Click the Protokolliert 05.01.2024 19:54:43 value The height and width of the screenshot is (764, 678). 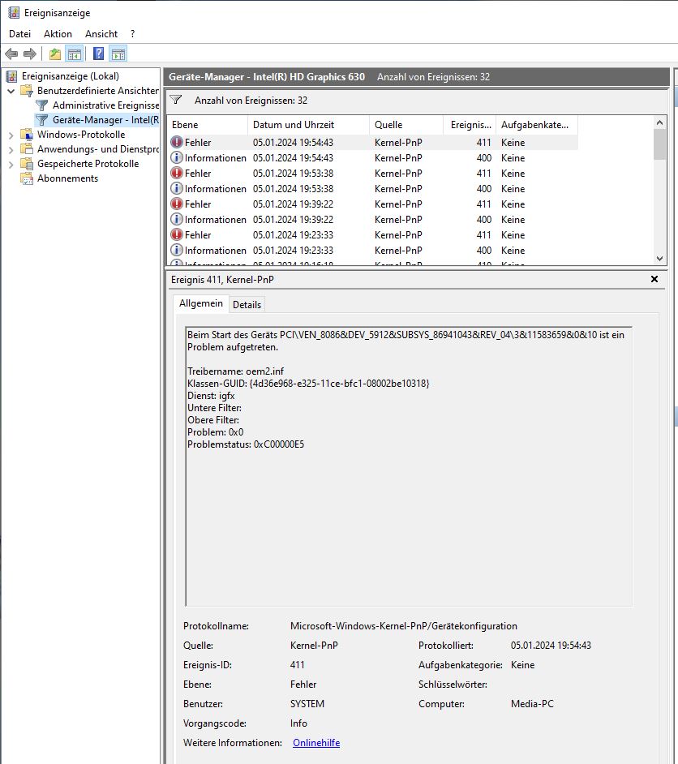tap(551, 645)
